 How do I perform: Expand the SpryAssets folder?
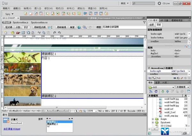point(153,122)
